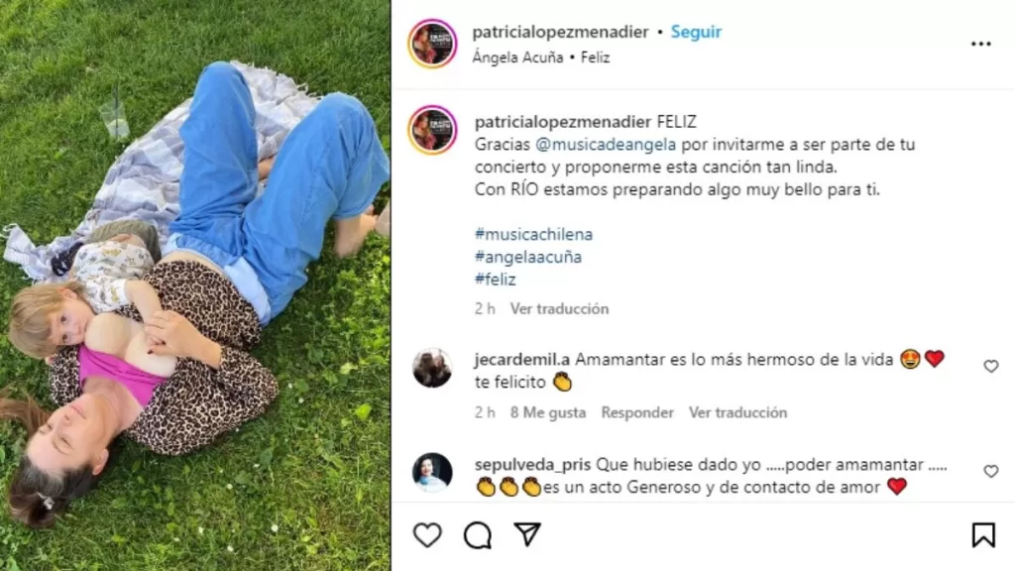Open the comment speech bubble icon
Viewport: 1015px width, 571px height.
pyautogui.click(x=478, y=534)
